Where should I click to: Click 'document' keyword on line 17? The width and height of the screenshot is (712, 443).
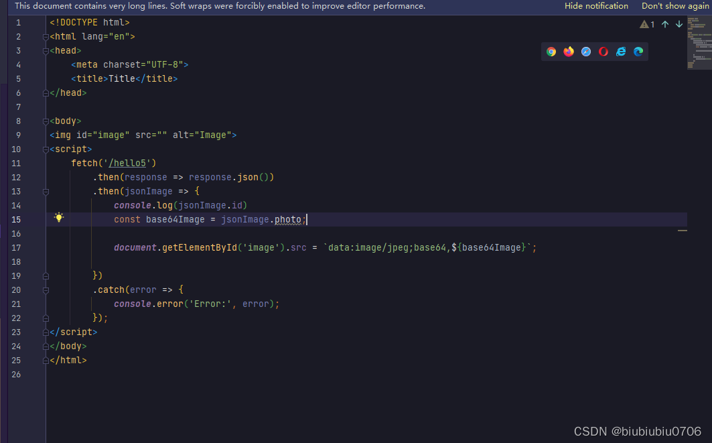(135, 247)
